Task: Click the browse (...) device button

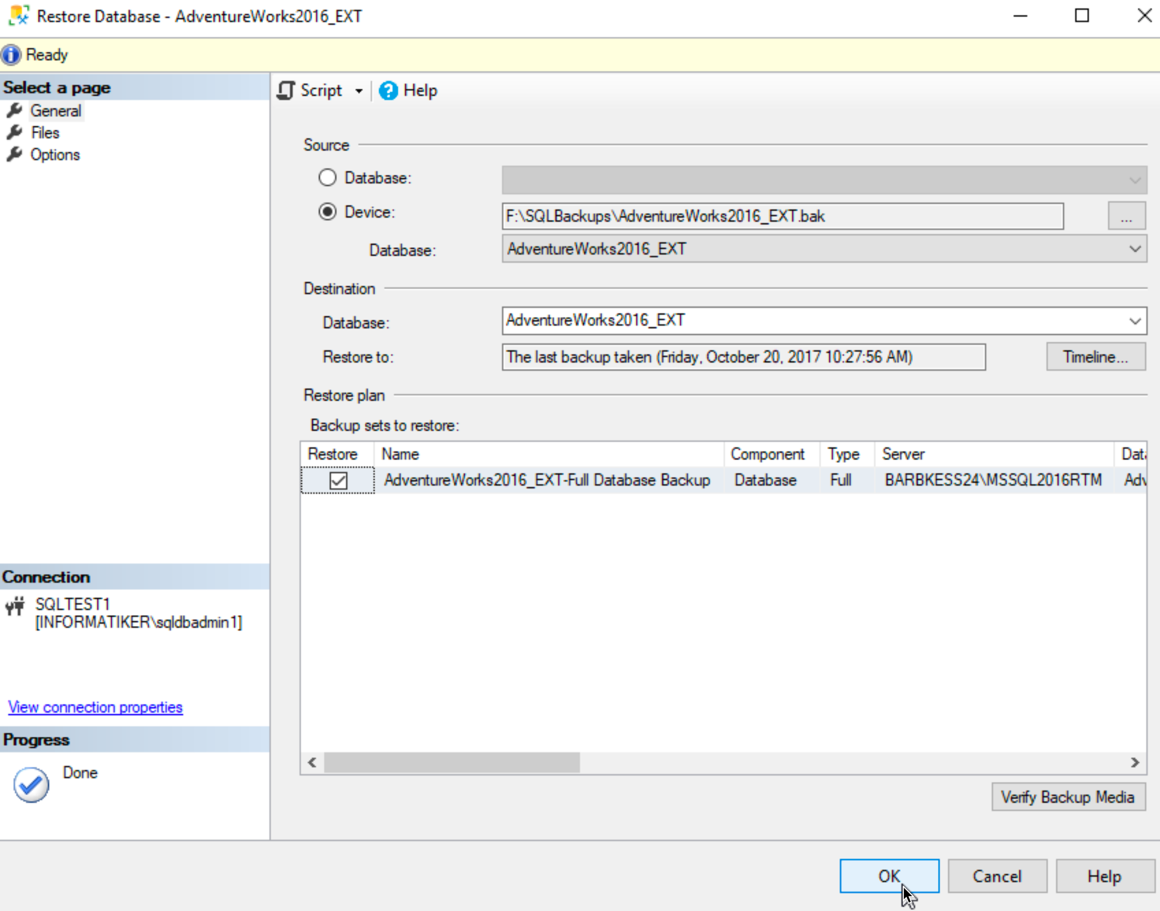Action: [1126, 216]
